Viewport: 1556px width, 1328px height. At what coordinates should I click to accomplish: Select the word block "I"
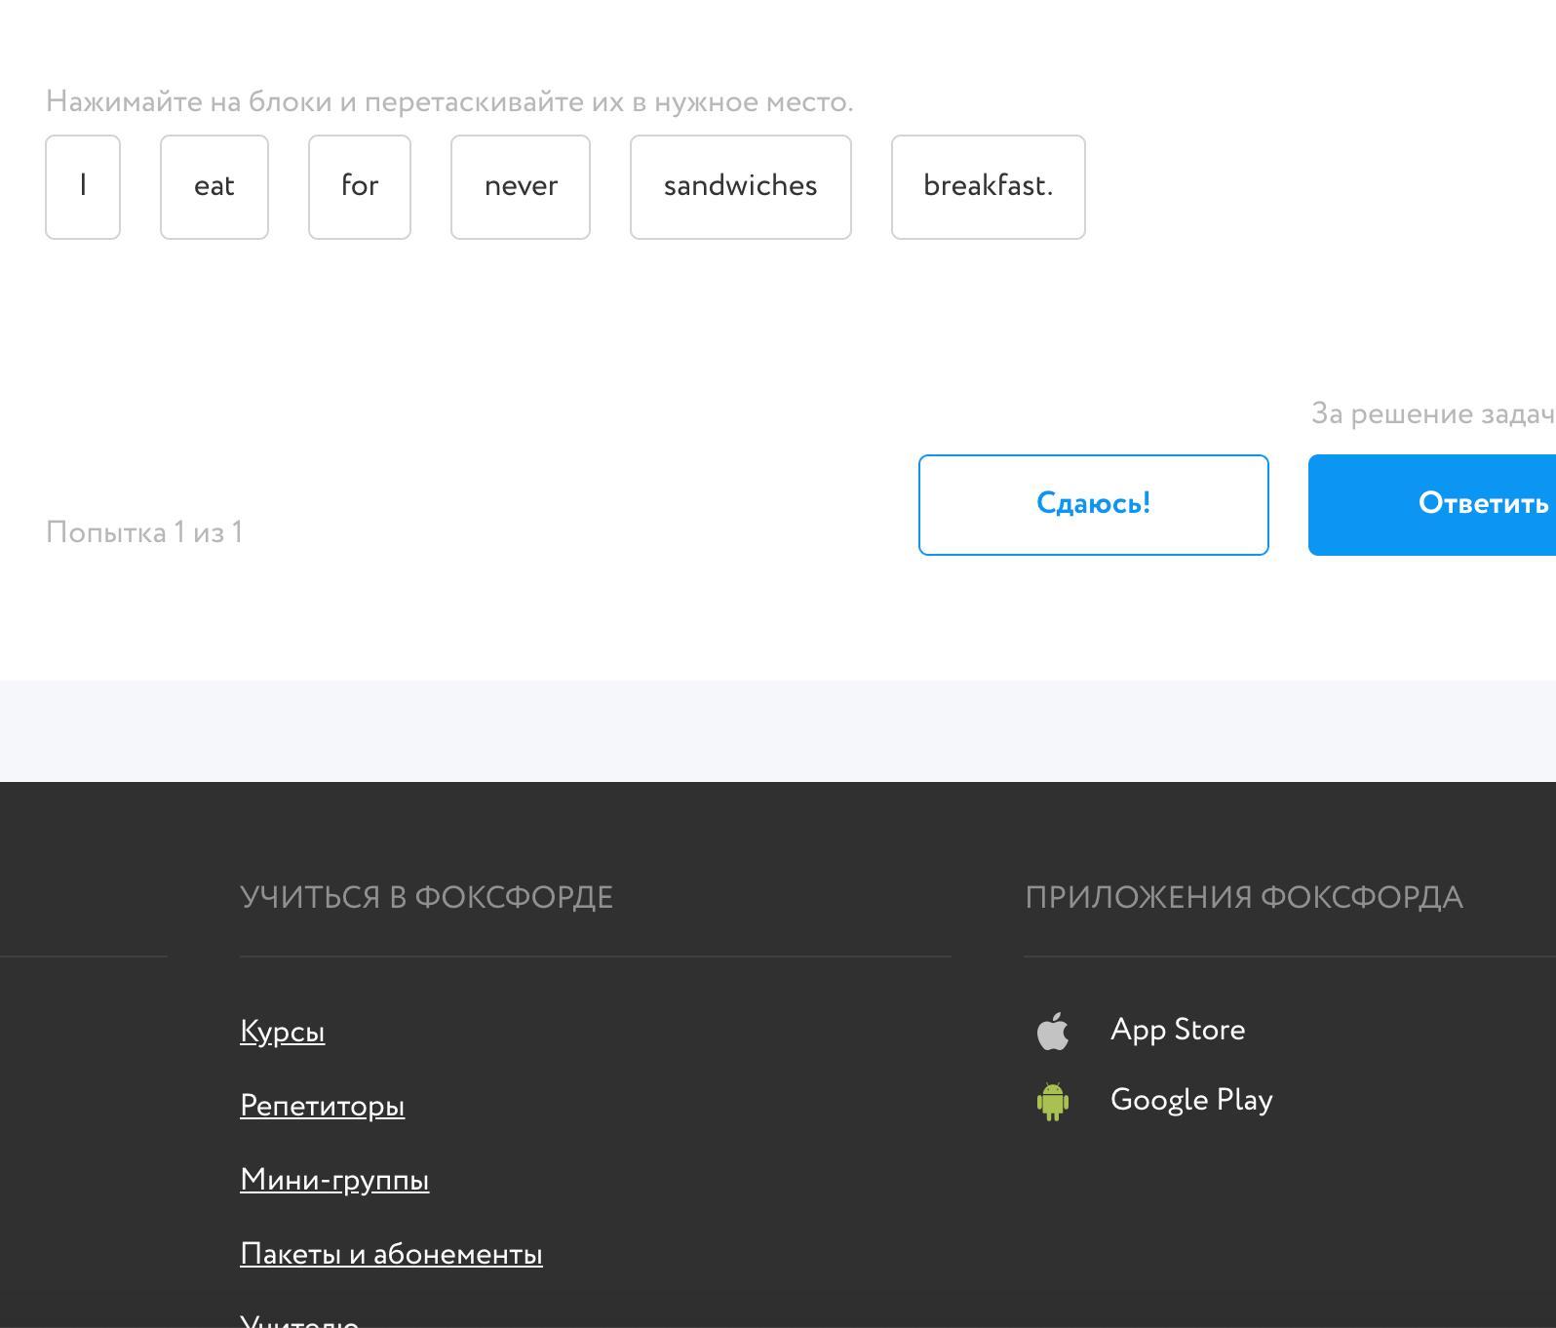click(83, 187)
